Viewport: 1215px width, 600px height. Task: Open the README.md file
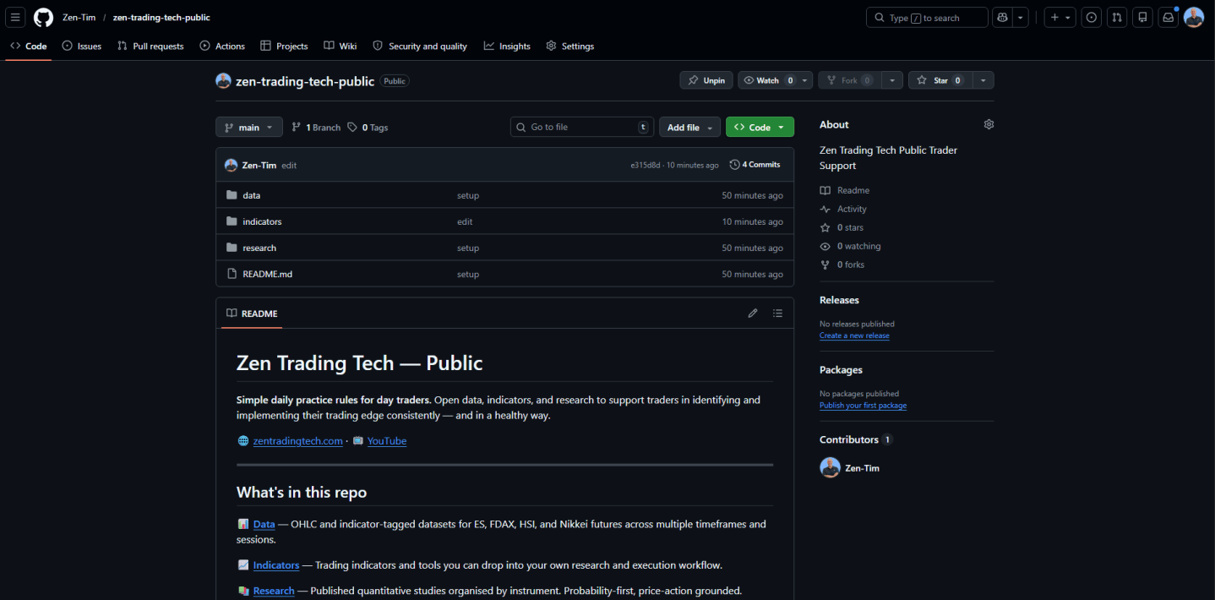point(267,274)
